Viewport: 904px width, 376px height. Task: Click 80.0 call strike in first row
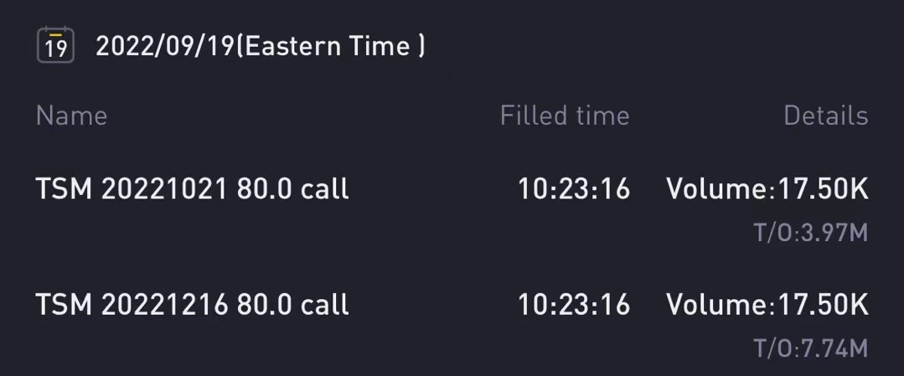(292, 189)
